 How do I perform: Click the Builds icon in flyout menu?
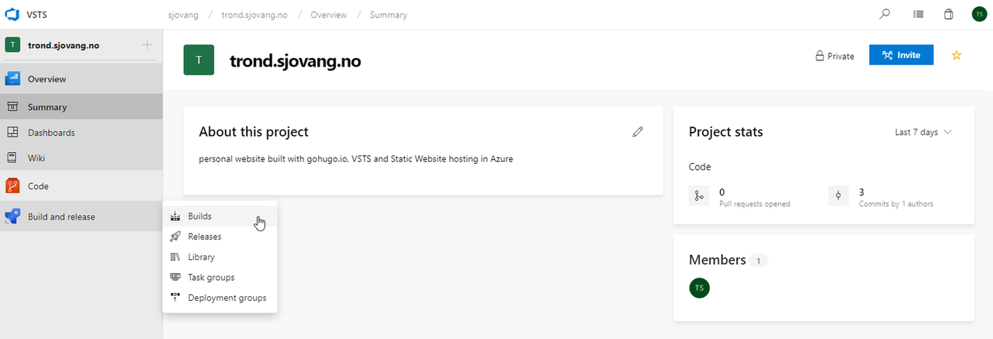[175, 216]
